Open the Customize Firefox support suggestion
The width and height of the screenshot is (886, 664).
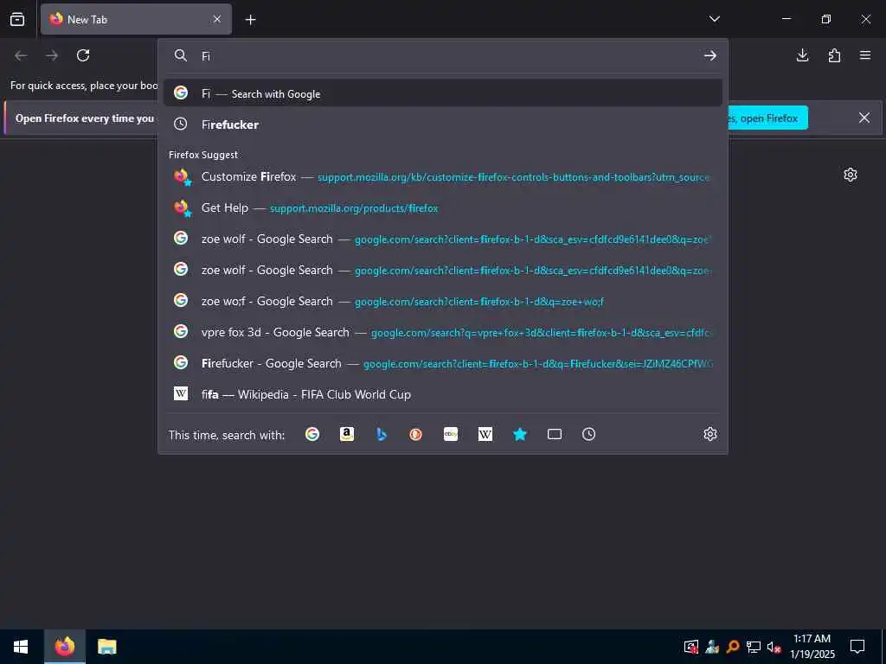(442, 176)
